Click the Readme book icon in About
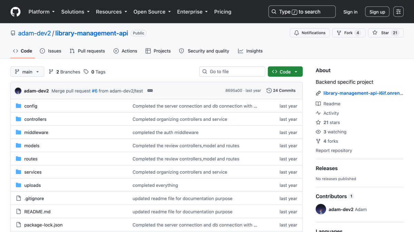The width and height of the screenshot is (414, 232). [x=318, y=104]
